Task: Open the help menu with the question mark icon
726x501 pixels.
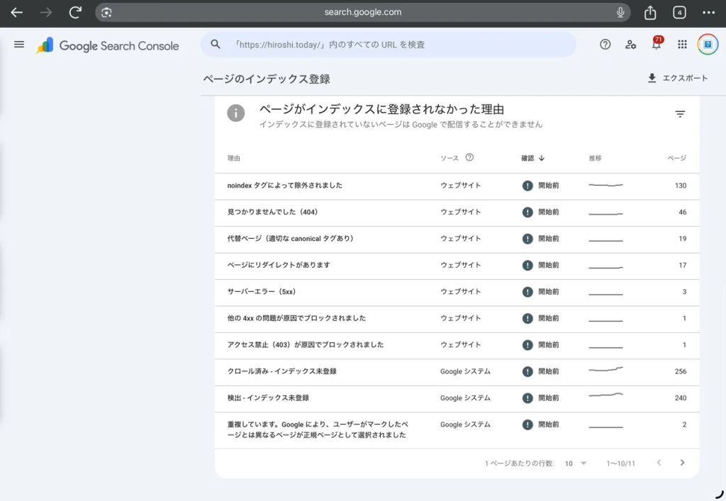Action: click(605, 44)
